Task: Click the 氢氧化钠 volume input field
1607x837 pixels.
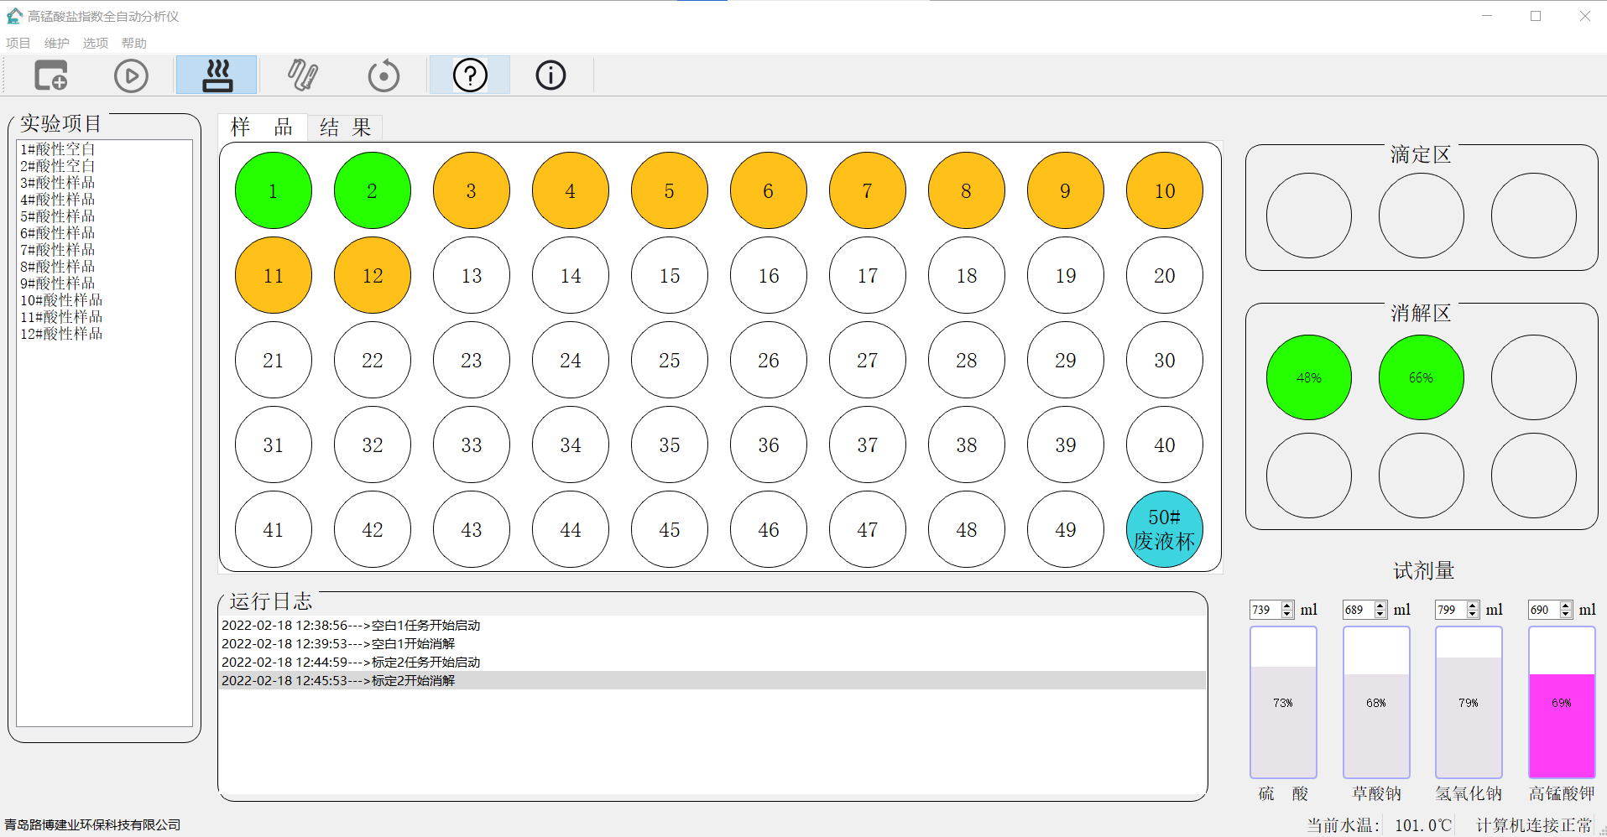Action: (x=1450, y=610)
